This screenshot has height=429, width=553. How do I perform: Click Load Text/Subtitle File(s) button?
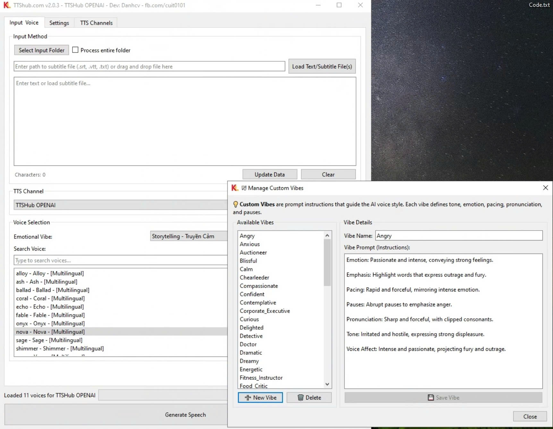click(322, 66)
